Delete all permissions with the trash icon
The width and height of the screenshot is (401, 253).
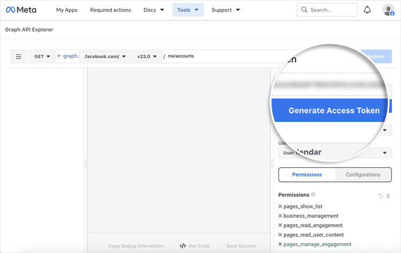[x=388, y=196]
